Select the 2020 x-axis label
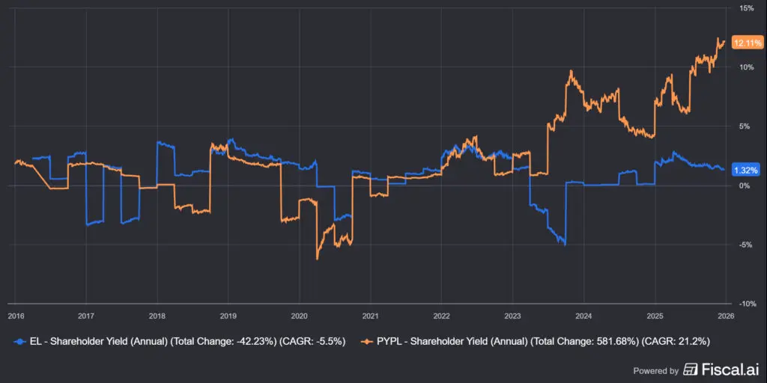Viewport: 767px width, 383px height. (300, 316)
